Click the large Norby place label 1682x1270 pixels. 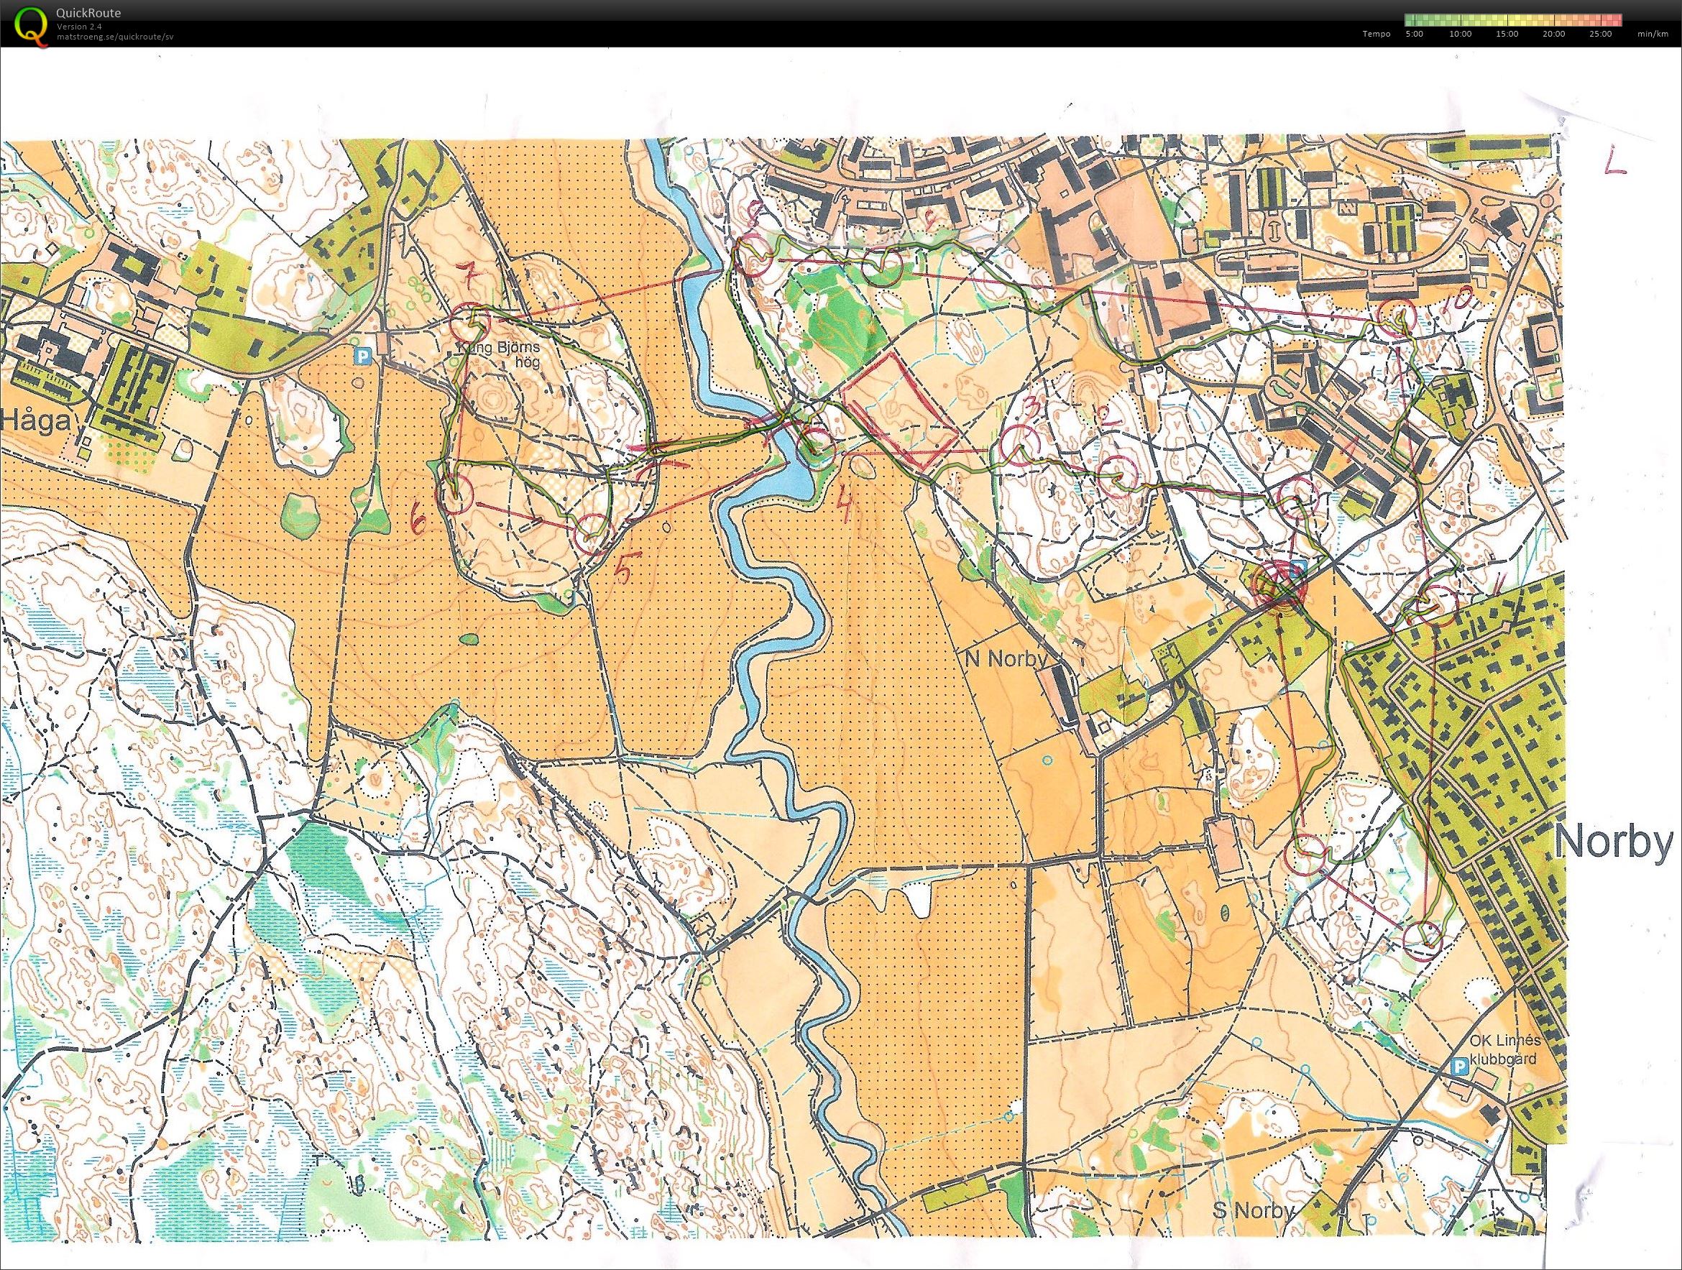1614,842
